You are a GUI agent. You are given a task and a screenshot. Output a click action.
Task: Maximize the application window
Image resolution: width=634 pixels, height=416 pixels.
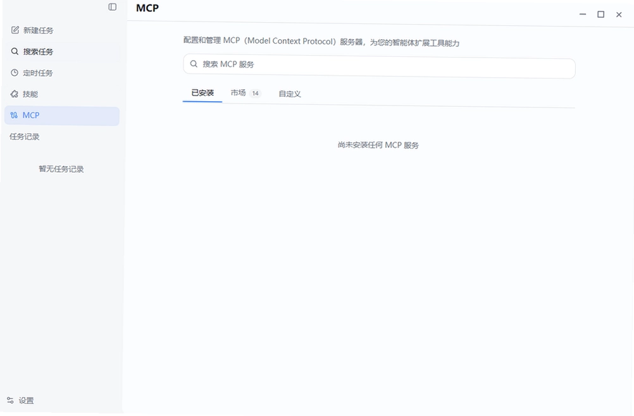click(601, 14)
